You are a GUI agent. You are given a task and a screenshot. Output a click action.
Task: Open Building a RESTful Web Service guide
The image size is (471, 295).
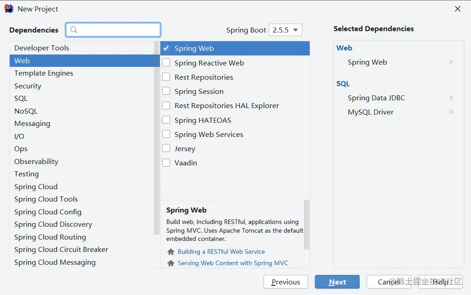221,252
